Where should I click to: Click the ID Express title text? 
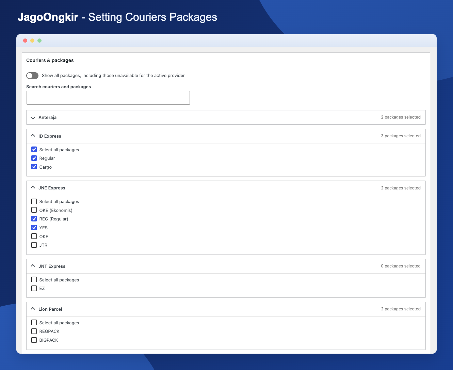pyautogui.click(x=50, y=136)
